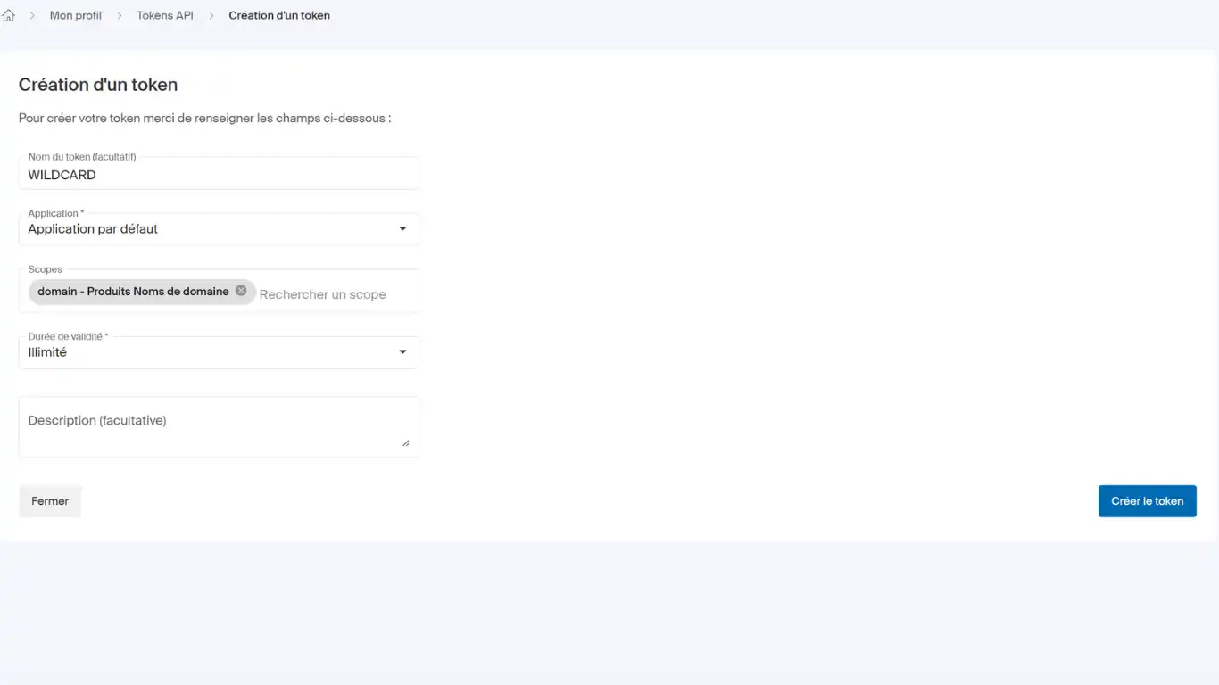This screenshot has height=685, width=1219.
Task: Click the Création d'un token heading
Action: point(98,85)
